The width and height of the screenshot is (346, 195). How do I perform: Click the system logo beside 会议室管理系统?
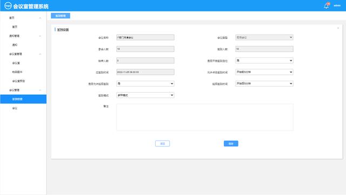pyautogui.click(x=8, y=6)
